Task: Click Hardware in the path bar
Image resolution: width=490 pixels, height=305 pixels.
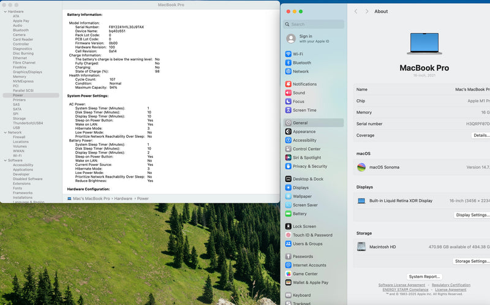Action: tap(123, 198)
